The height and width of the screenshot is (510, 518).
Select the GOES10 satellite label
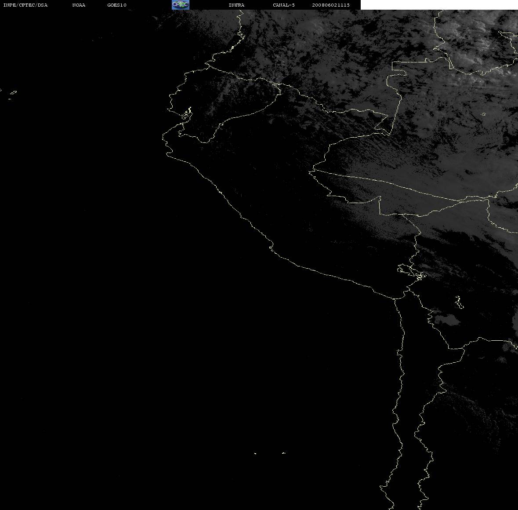(x=117, y=5)
